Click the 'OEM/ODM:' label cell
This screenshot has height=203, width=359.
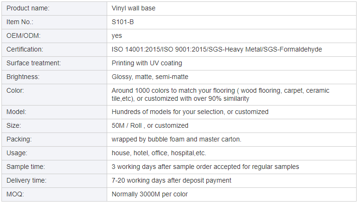[x=23, y=36]
